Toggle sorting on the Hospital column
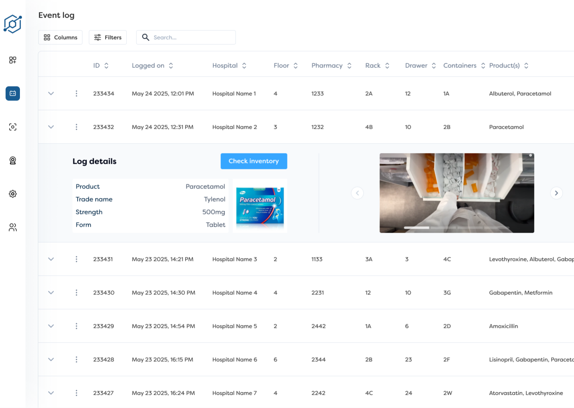574x408 pixels. pos(244,65)
